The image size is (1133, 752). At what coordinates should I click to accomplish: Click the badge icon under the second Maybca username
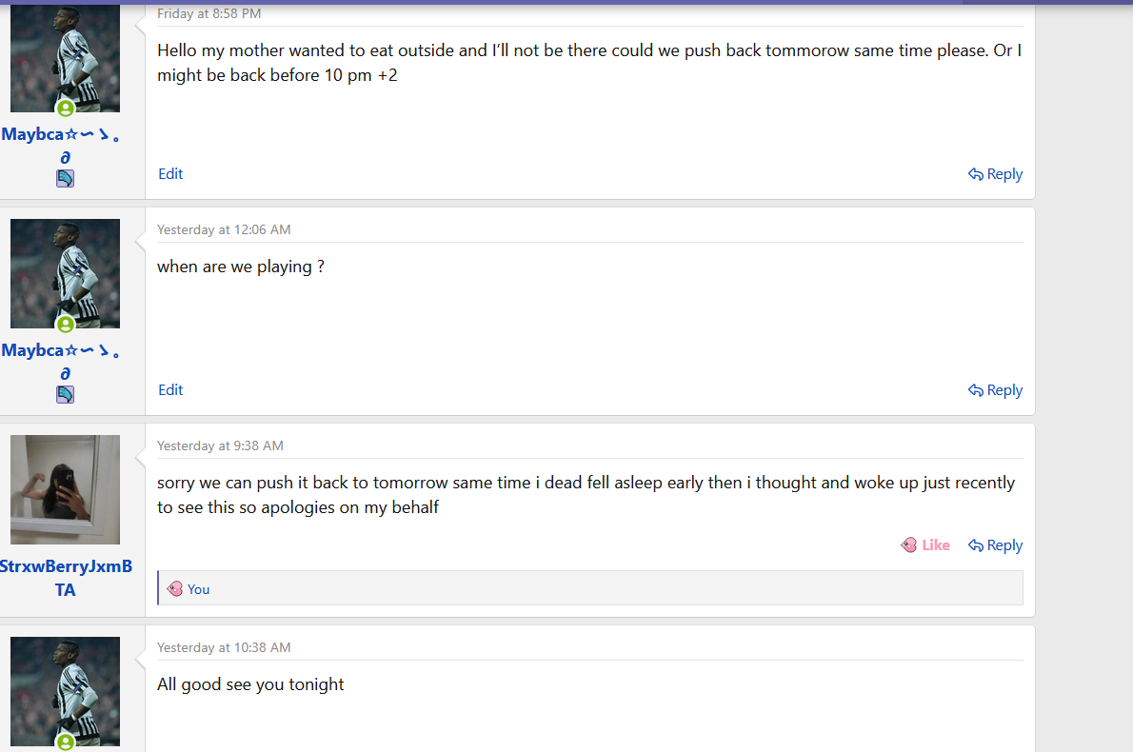(x=65, y=394)
